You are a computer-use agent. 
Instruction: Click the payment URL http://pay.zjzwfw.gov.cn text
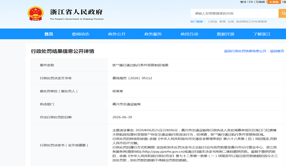(163, 152)
